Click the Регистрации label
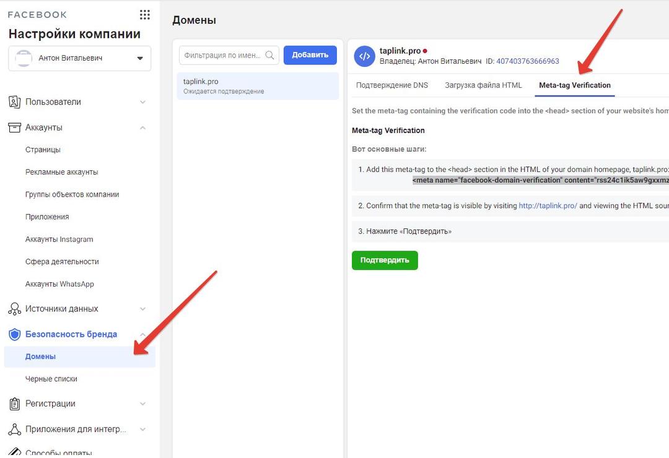 [x=50, y=404]
